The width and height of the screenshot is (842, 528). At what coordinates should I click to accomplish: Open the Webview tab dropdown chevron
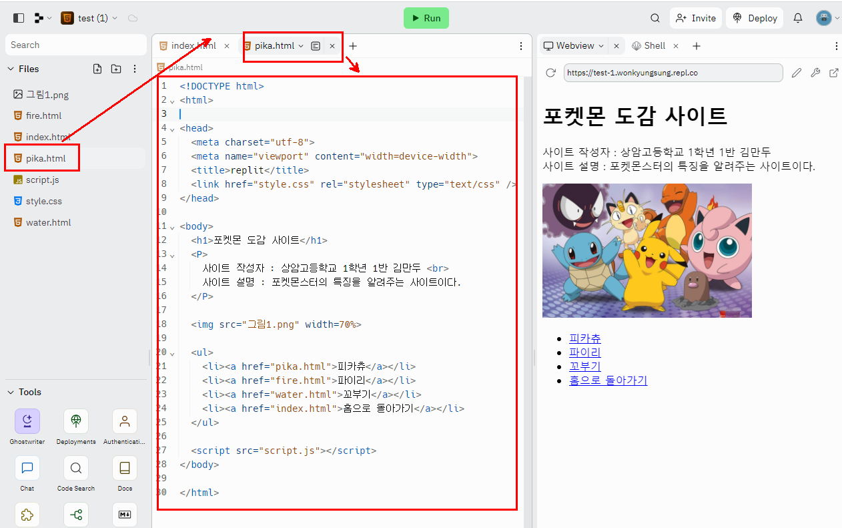click(x=601, y=46)
